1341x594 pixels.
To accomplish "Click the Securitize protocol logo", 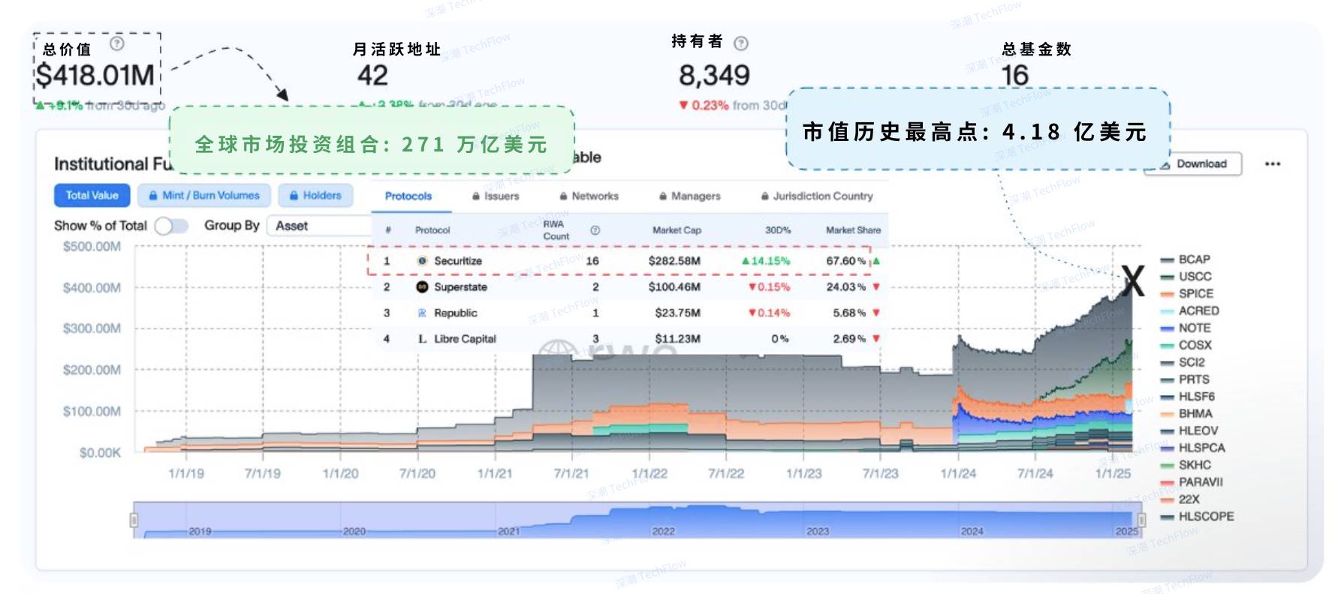I will [x=422, y=261].
